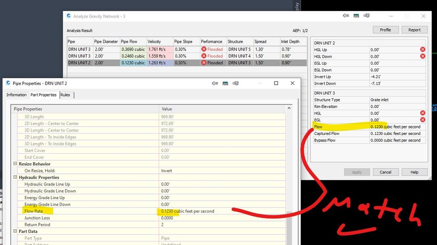The width and height of the screenshot is (437, 245).
Task: Click Flooded error icon in DRN UNIT 5 row
Action: (204, 49)
